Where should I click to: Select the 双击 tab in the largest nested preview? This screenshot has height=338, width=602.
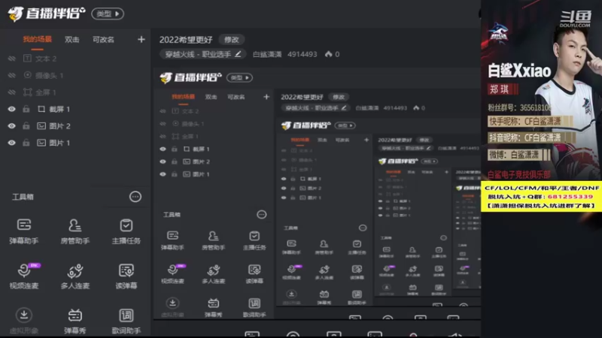211,97
